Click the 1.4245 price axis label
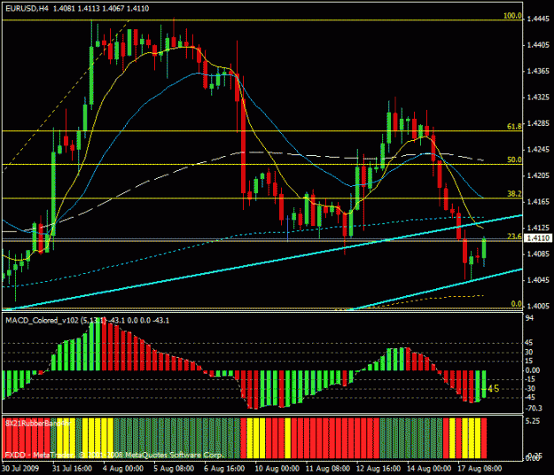This screenshot has height=475, width=554. point(538,150)
